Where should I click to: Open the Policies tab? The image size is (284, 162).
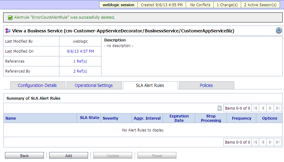click(207, 85)
